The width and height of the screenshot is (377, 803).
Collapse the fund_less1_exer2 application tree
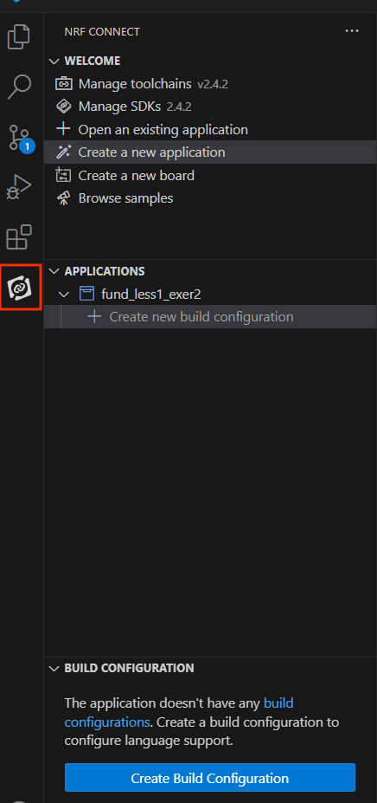click(65, 294)
